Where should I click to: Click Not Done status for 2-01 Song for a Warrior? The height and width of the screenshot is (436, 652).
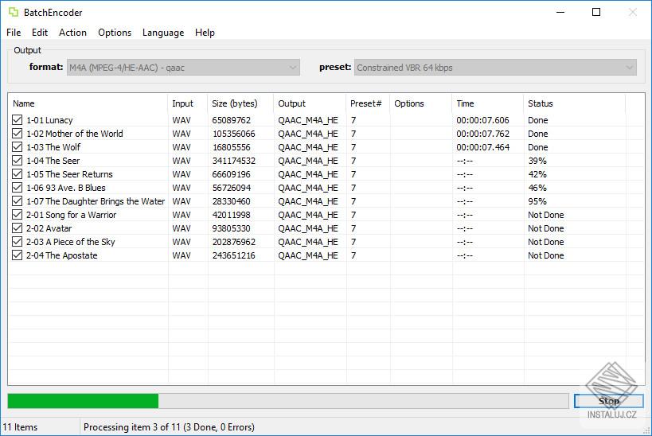(546, 215)
